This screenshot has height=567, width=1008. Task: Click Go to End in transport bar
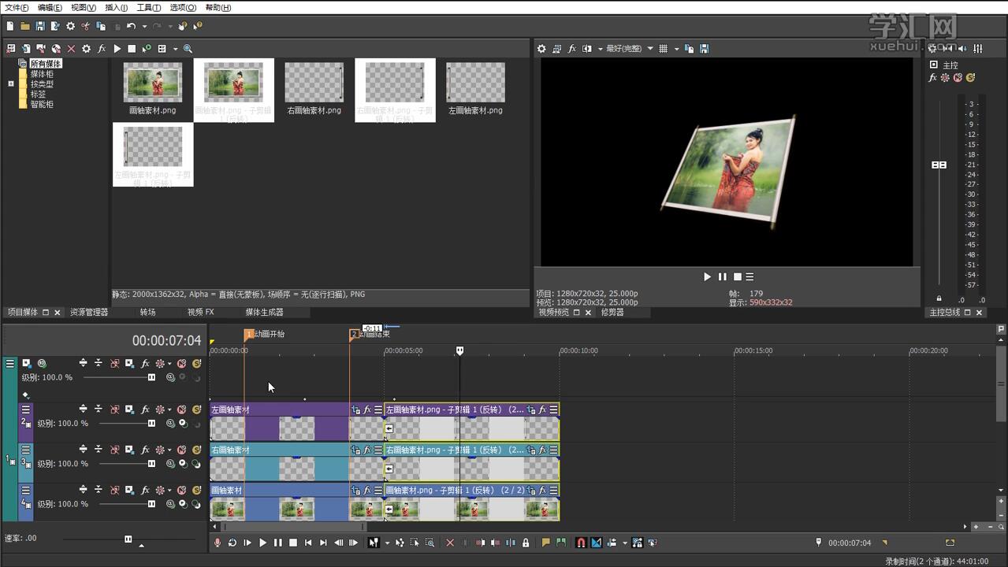click(x=323, y=543)
